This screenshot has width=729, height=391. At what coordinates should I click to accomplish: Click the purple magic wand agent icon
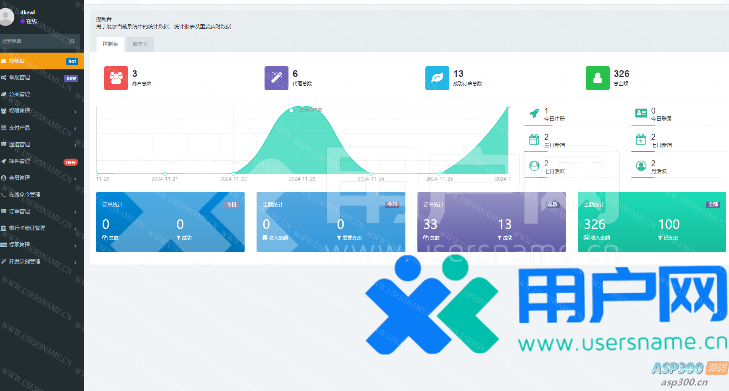(x=276, y=78)
